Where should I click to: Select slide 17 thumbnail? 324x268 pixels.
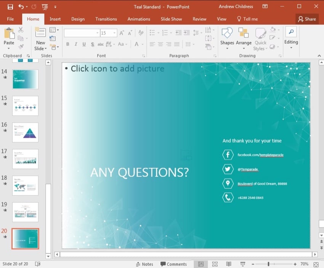[25, 159]
